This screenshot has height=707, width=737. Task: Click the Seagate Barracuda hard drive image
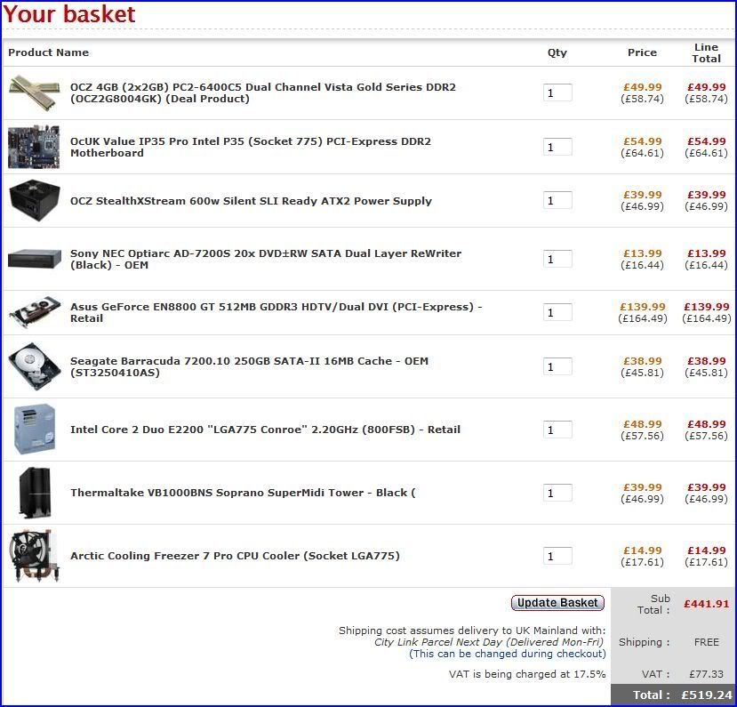35,366
